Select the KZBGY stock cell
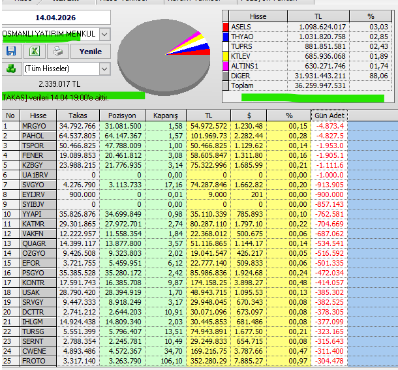 38,165
